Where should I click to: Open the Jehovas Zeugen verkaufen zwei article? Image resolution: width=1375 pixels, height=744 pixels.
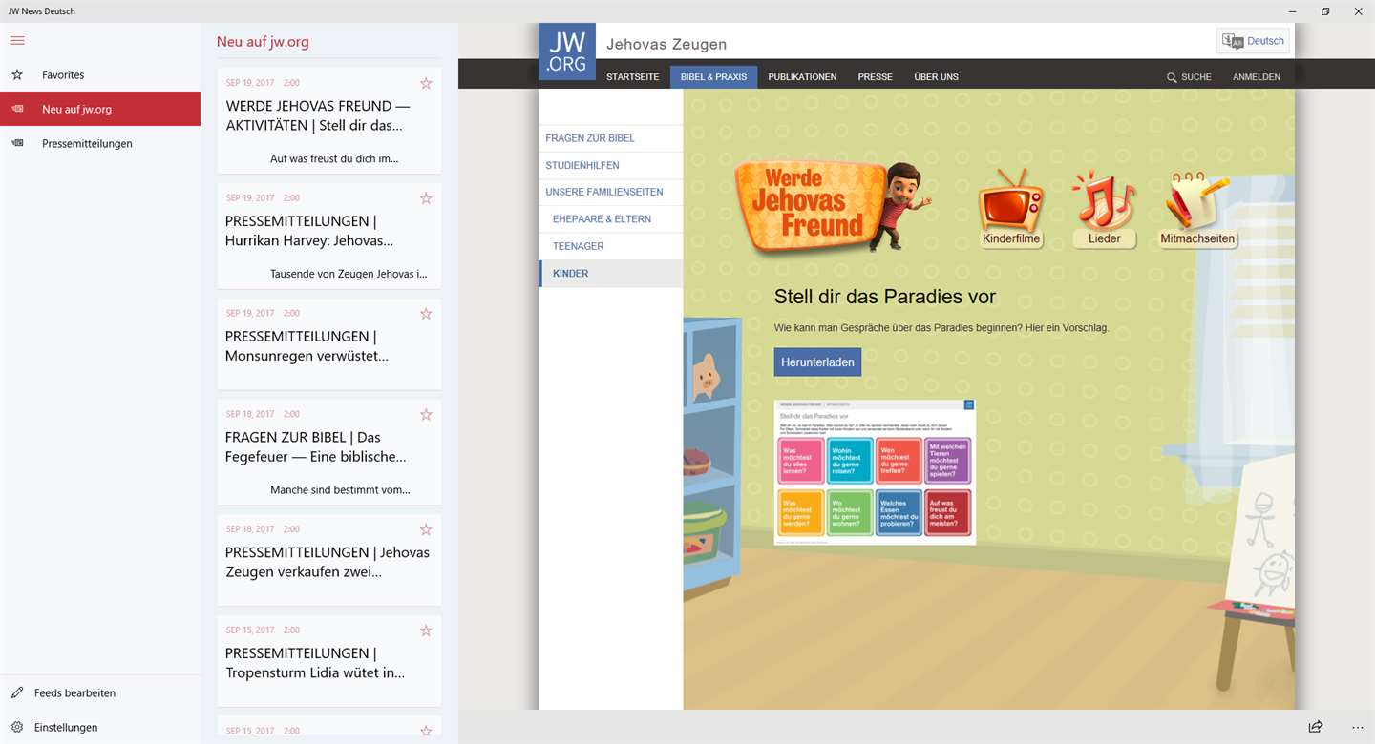328,560
